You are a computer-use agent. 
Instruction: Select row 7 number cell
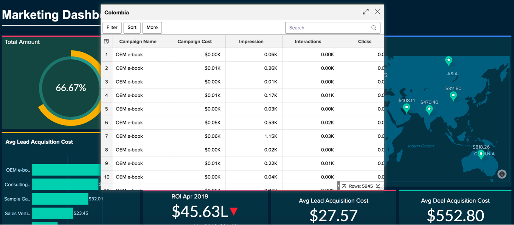pyautogui.click(x=107, y=136)
